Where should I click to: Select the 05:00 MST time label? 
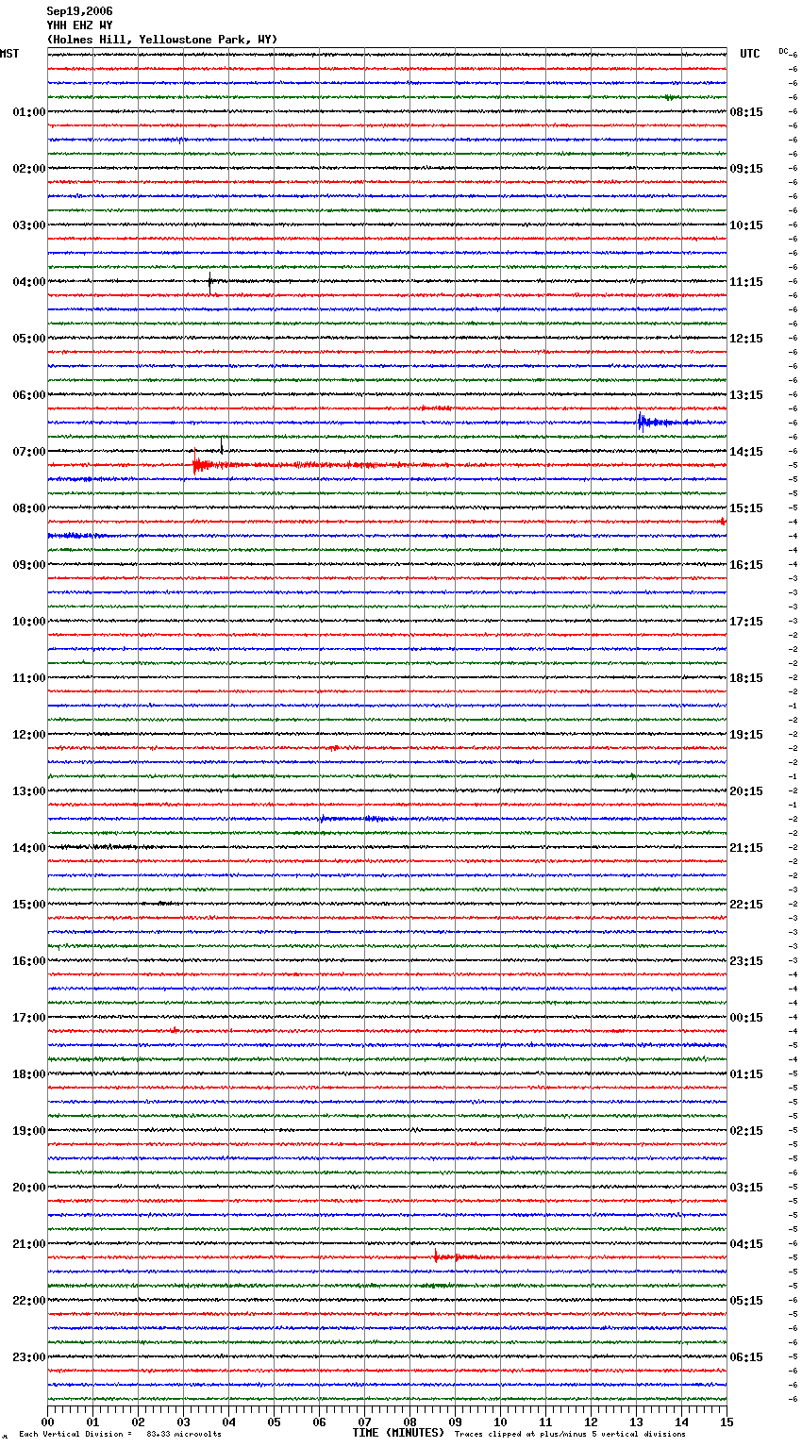pyautogui.click(x=29, y=339)
